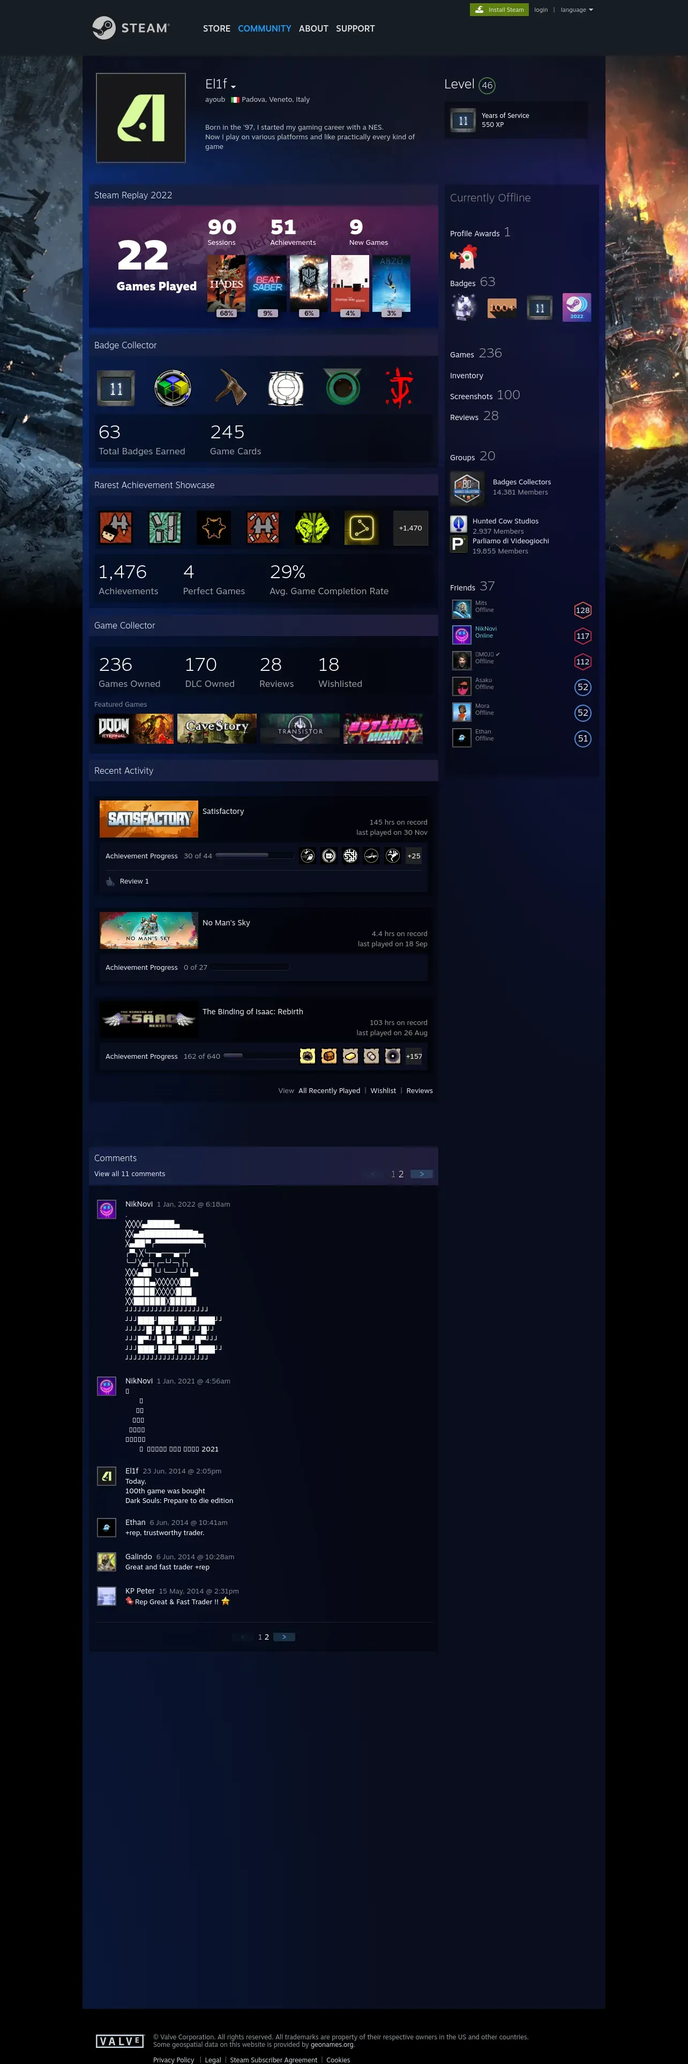Image resolution: width=688 pixels, height=2064 pixels.
Task: Open the Inventory link
Action: pos(466,376)
